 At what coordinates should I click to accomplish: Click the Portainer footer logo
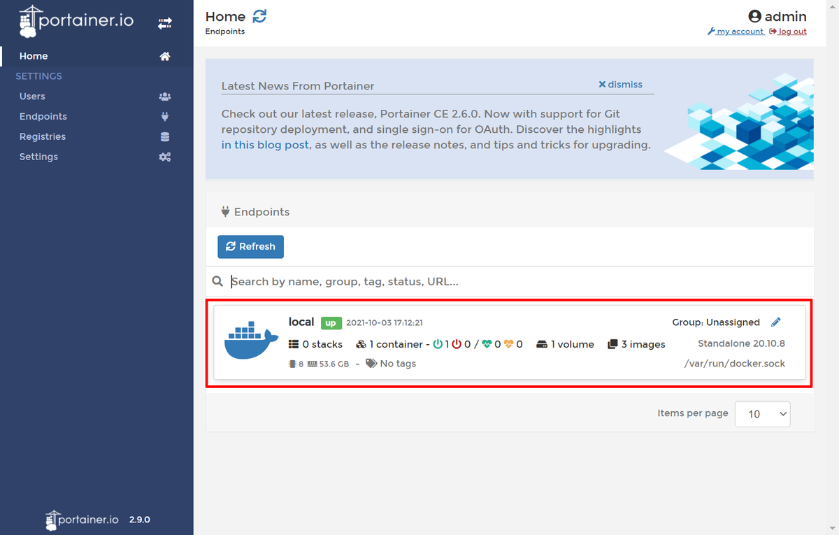pyautogui.click(x=83, y=520)
